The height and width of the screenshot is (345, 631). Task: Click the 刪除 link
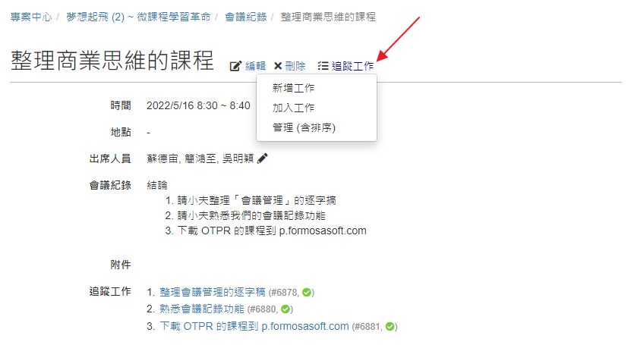tap(295, 66)
